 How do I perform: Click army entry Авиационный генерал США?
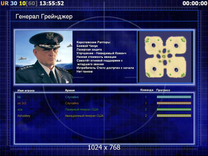coord(84,116)
